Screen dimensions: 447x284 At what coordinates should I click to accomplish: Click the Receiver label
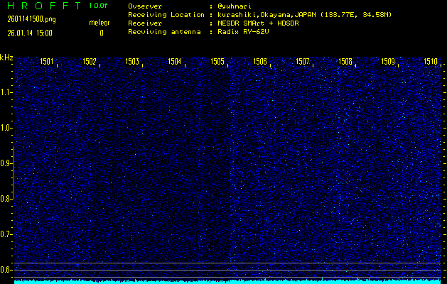point(145,23)
